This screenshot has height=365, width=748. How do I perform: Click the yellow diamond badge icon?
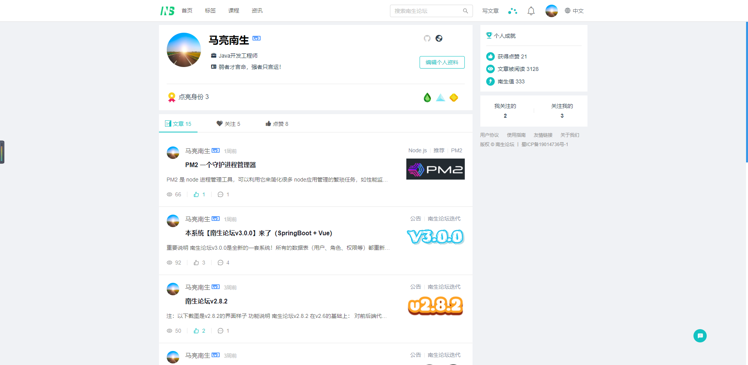click(453, 97)
